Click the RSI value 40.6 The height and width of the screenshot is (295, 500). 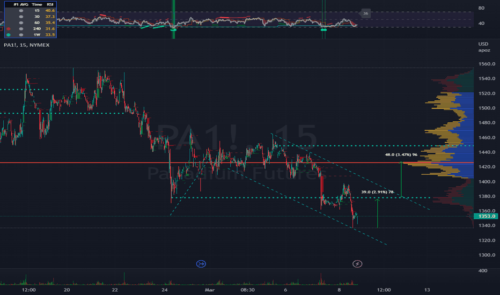click(50, 11)
